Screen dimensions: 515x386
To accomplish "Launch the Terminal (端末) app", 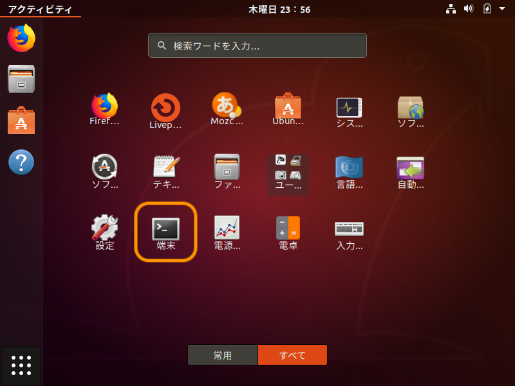I will pos(165,232).
